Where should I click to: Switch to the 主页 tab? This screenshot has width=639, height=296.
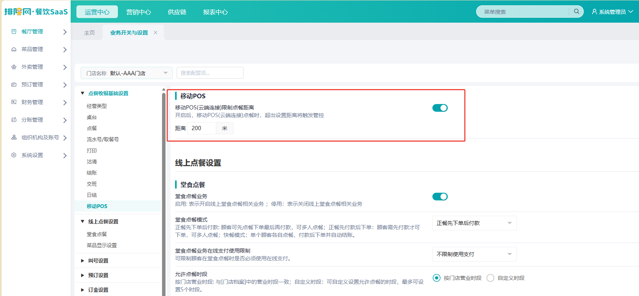tap(89, 33)
